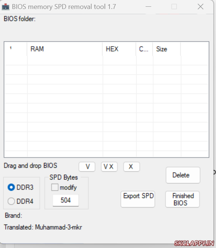The height and width of the screenshot is (248, 216).
Task: Click the first column header labeled 1
Action: point(16,49)
